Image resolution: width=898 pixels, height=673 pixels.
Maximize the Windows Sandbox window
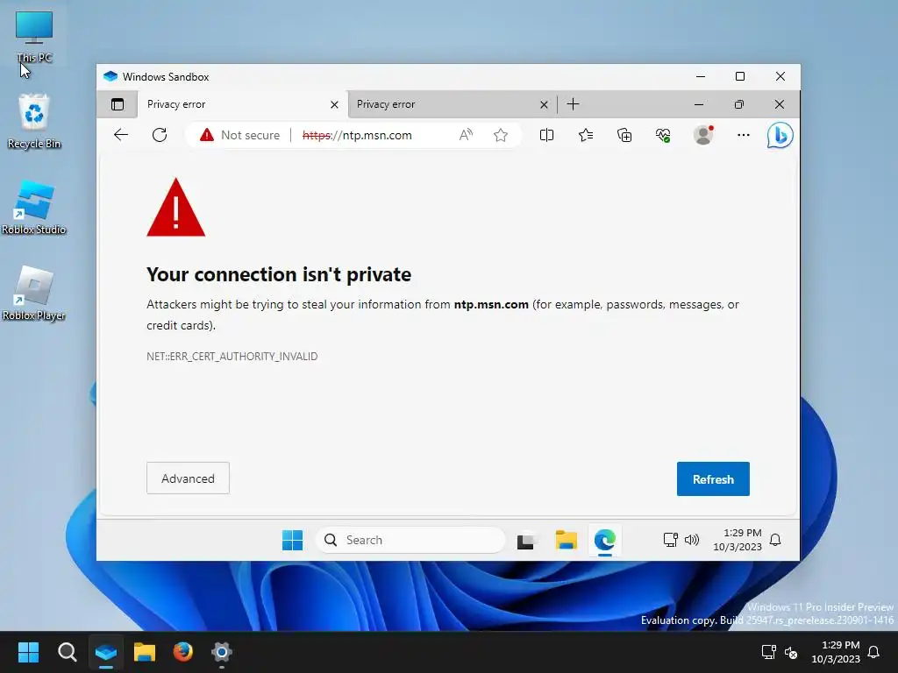click(740, 76)
